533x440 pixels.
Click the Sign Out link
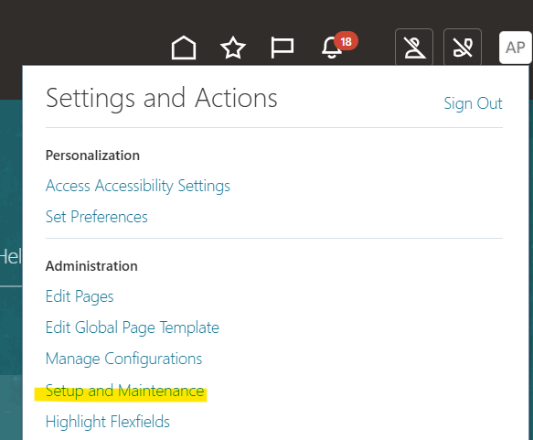tap(473, 103)
